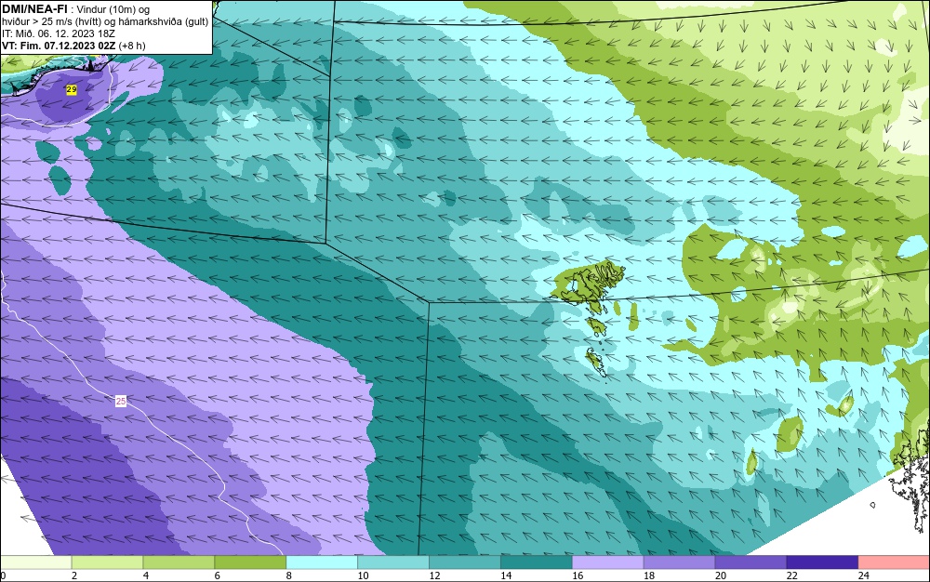Click the pink legend swatch above 24 m/s
Image resolution: width=930 pixels, height=582 pixels.
coord(894,562)
